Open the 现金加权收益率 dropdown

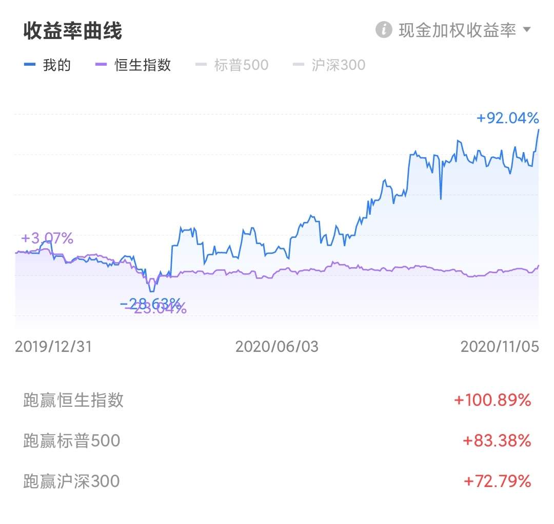point(457,30)
